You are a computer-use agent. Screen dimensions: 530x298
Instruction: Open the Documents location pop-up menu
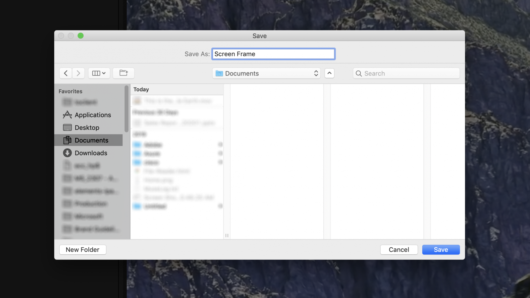pos(266,74)
